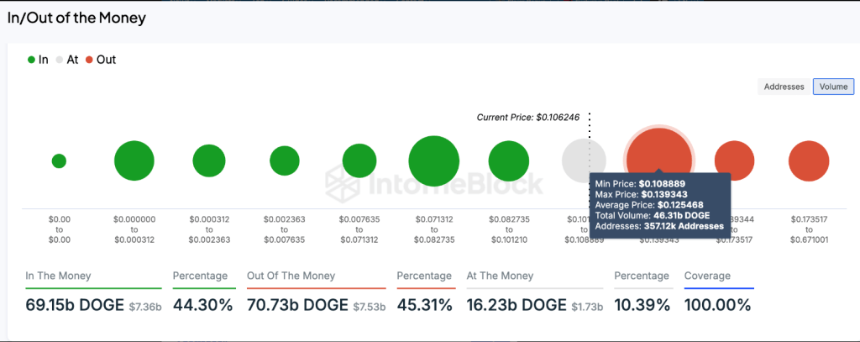The height and width of the screenshot is (342, 860).
Task: Click the Coverage 100.00% stat
Action: click(x=717, y=305)
